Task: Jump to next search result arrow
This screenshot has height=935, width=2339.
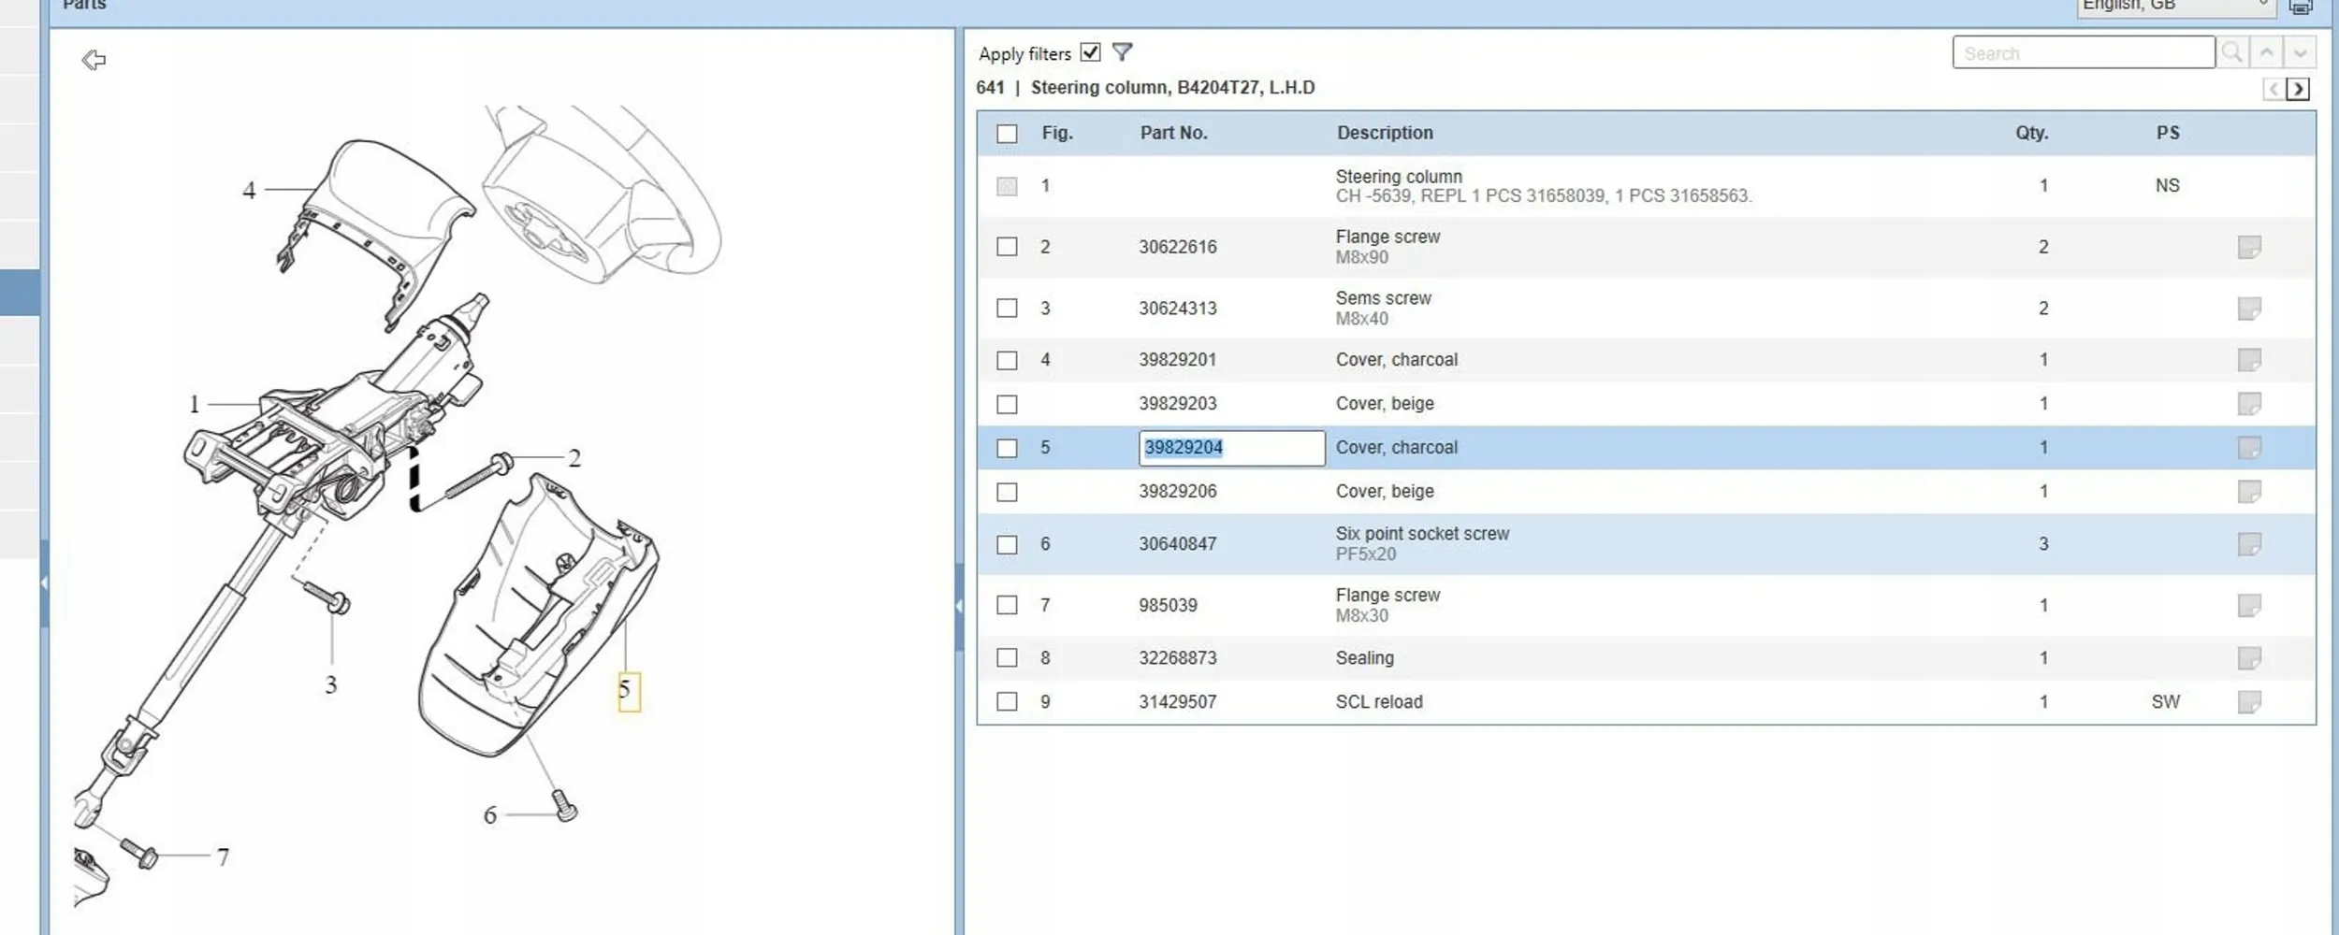Action: 2300,52
